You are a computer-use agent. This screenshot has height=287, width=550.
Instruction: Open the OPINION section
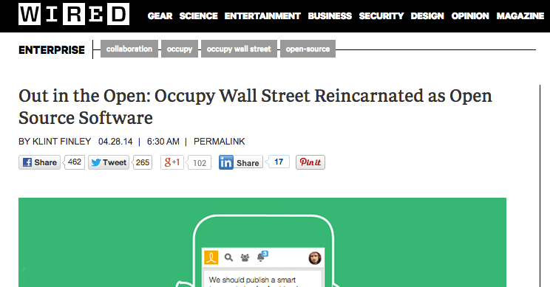click(x=470, y=16)
